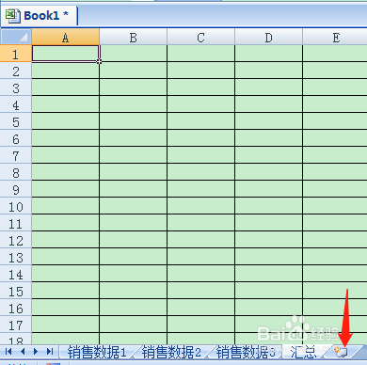Select row 16 header

coord(16,308)
